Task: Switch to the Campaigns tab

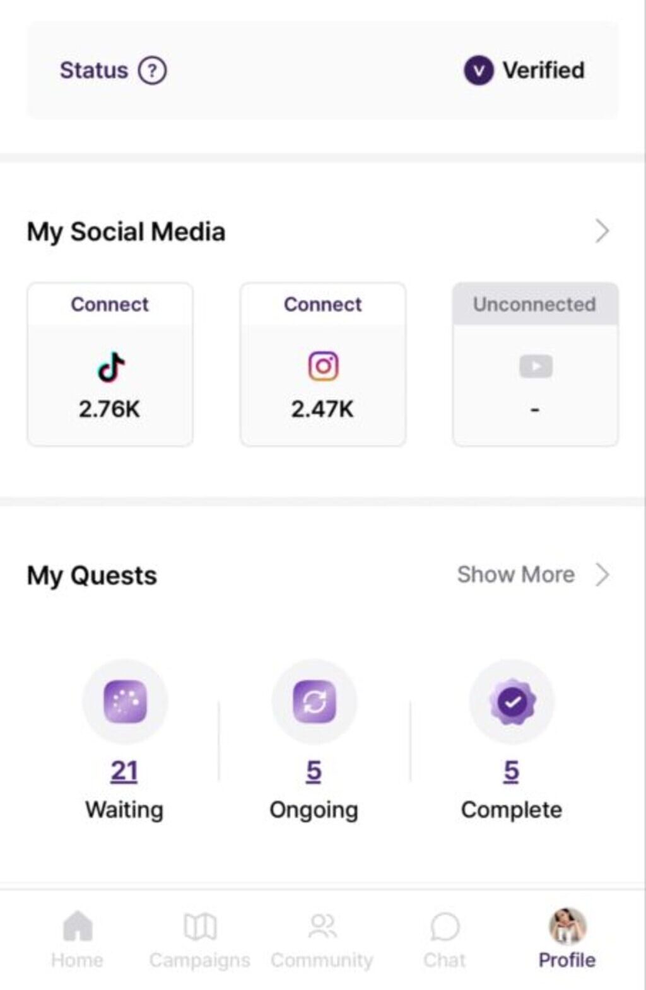Action: tap(199, 940)
